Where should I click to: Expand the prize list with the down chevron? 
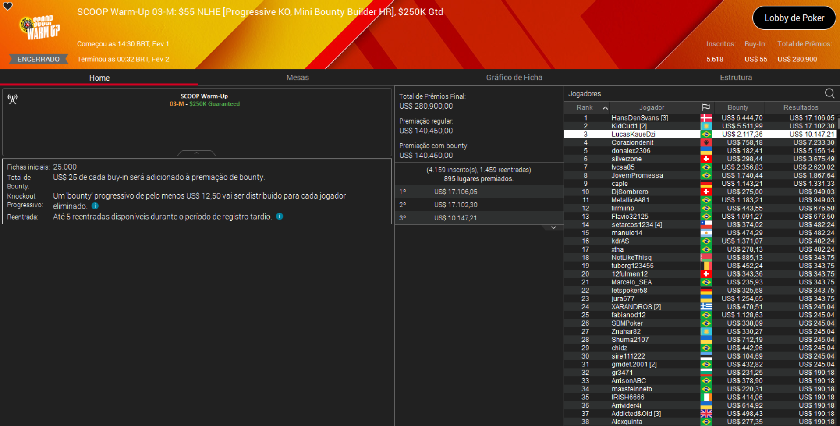553,227
